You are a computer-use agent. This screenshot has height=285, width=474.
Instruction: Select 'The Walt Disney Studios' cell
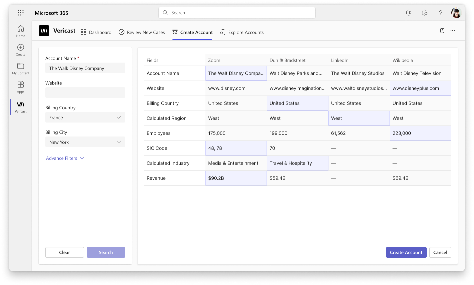(x=359, y=73)
